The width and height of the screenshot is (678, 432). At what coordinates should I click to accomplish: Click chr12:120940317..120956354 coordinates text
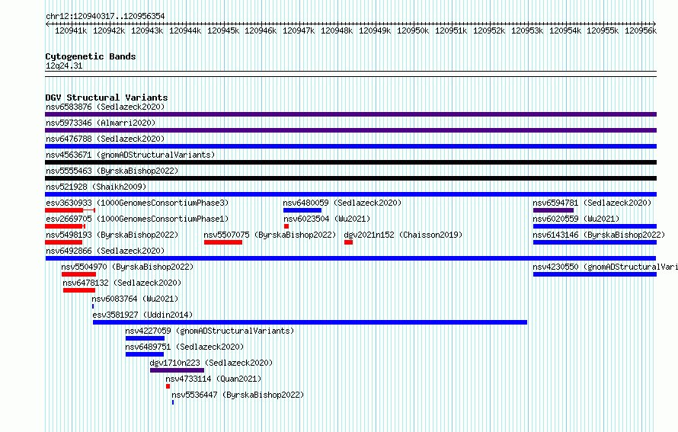click(x=105, y=16)
